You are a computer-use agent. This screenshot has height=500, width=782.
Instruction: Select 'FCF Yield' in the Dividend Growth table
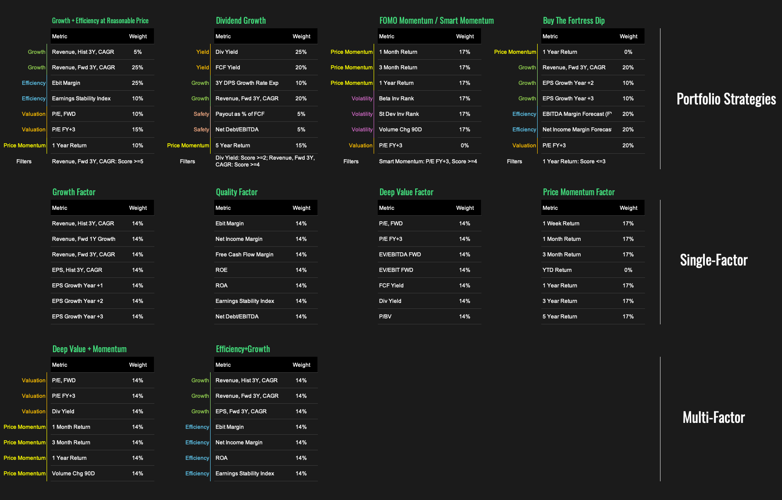(x=227, y=68)
